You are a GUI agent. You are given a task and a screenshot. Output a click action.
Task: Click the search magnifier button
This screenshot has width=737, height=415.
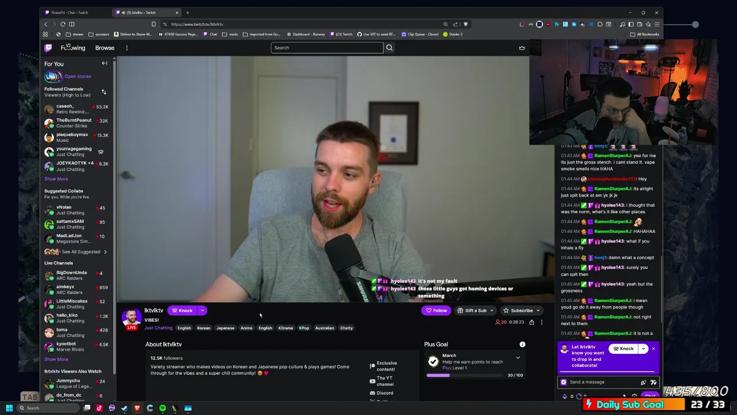389,48
